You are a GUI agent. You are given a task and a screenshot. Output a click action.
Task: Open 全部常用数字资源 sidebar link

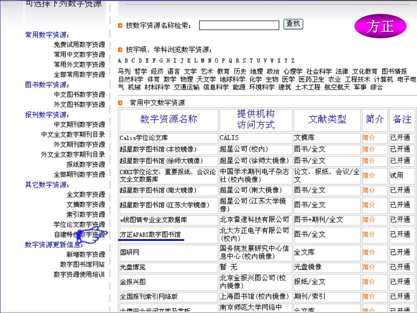[x=79, y=75]
